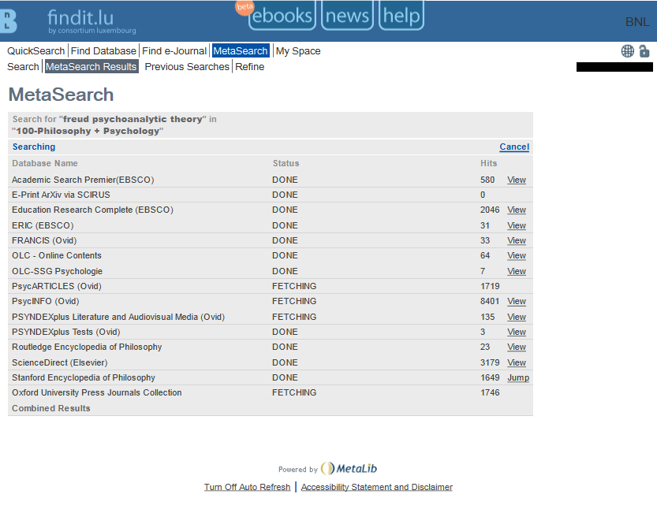Screen dimensions: 657x509
Task: Open the help tab
Action: [x=401, y=16]
